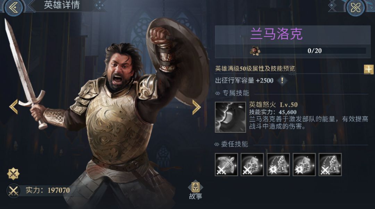Show march capacity info exclamation icon
Viewport: 375px width, 209px height.
(x=282, y=80)
